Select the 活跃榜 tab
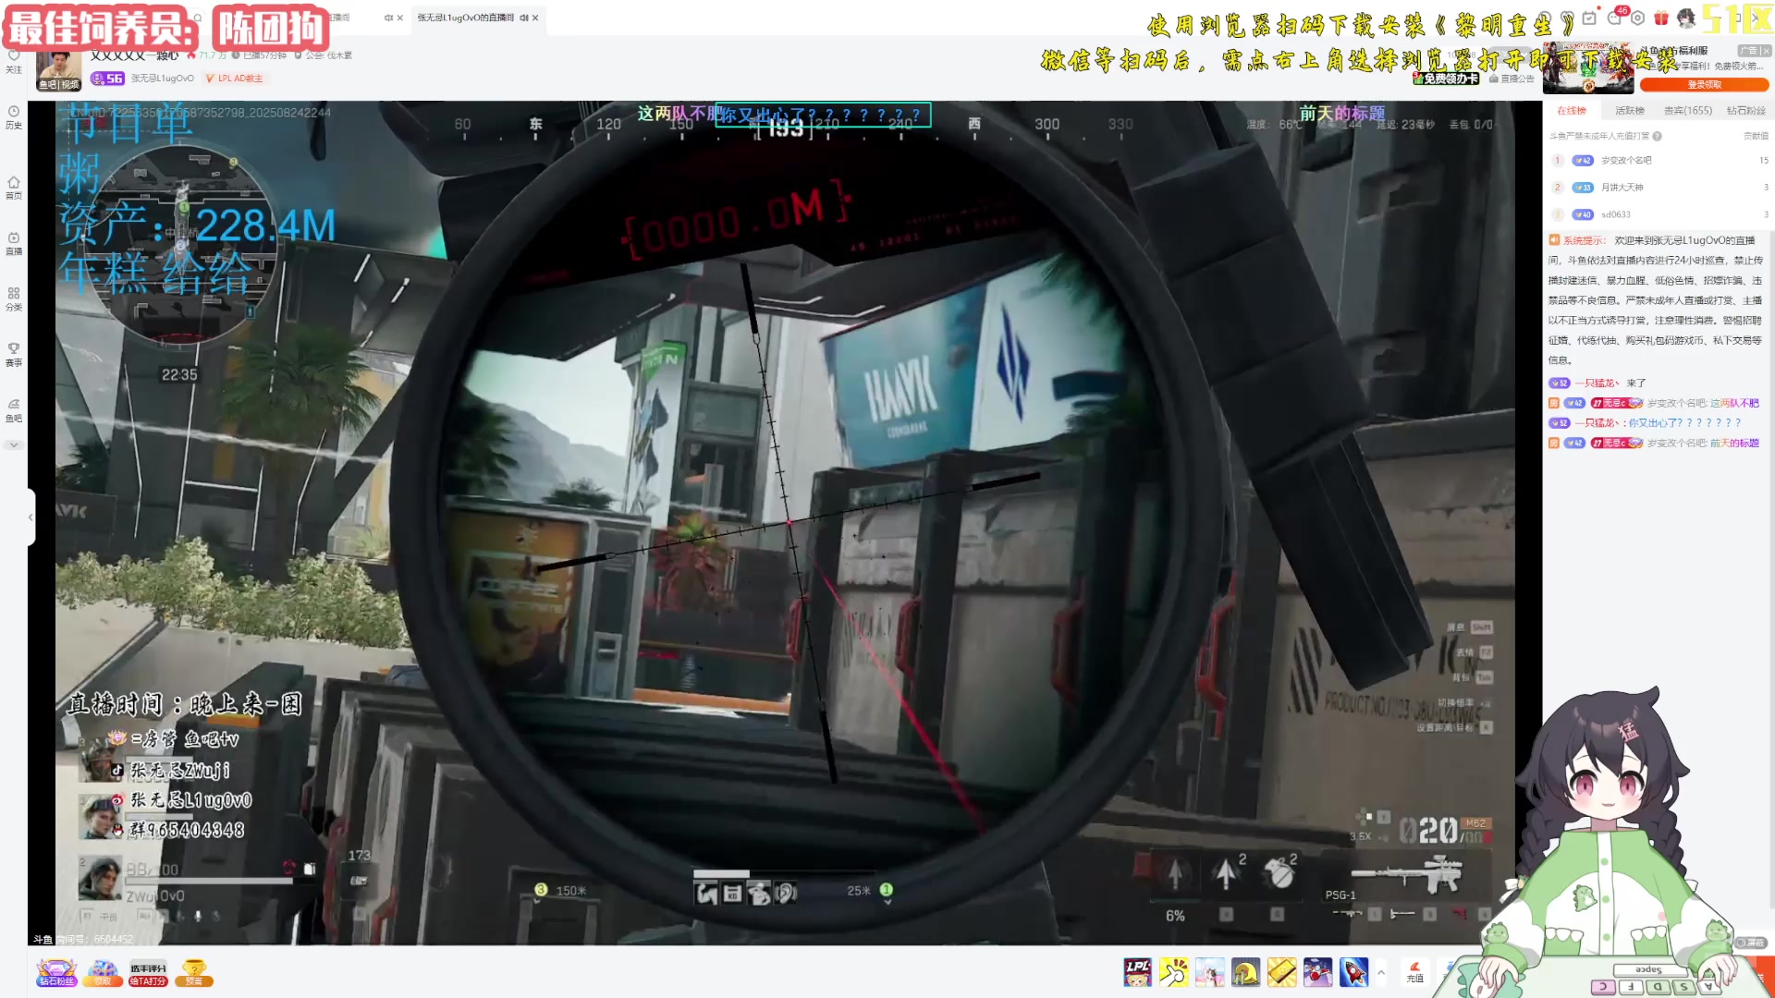The height and width of the screenshot is (998, 1775). click(1629, 111)
